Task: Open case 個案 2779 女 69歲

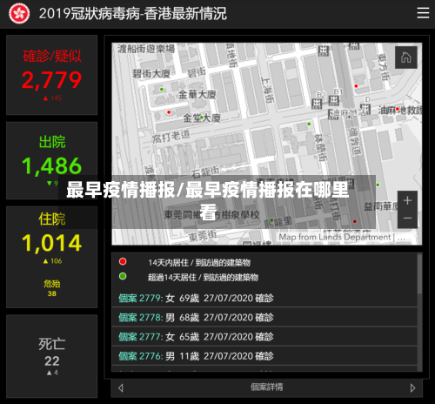Action: pos(264,298)
